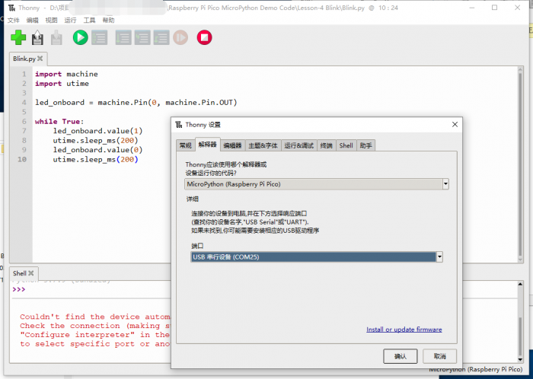Open the 主题&字体 settings tab

(263, 145)
